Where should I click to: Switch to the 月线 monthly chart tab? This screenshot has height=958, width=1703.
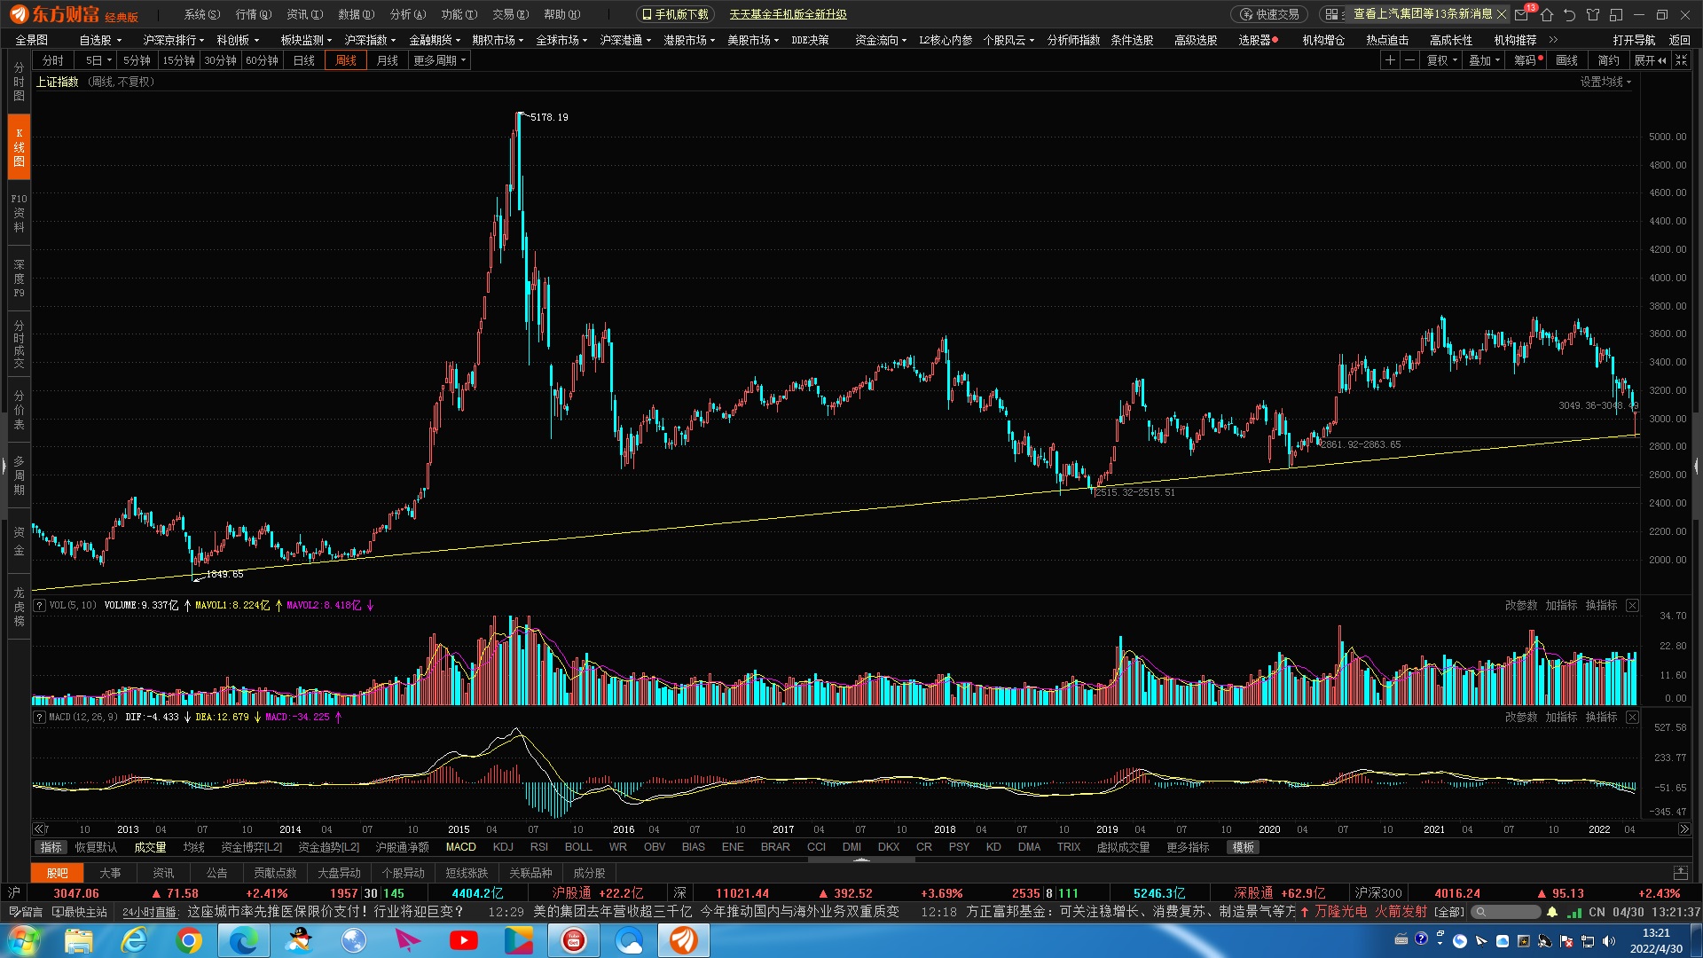388,60
